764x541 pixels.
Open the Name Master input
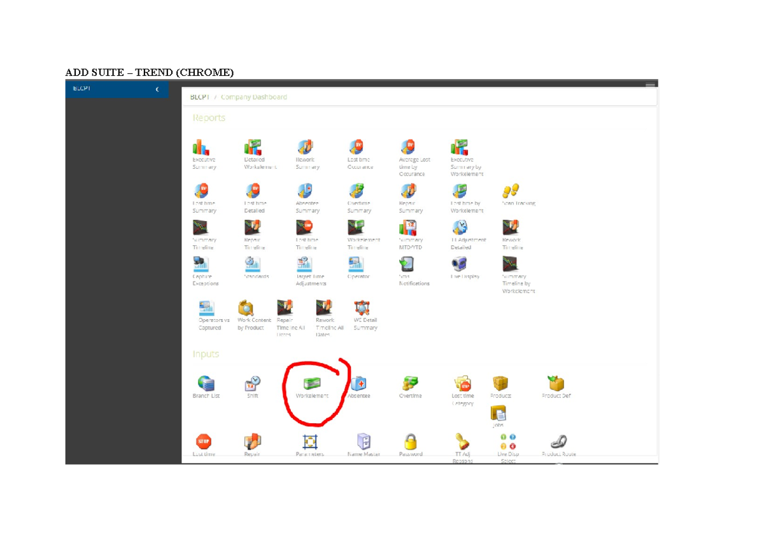[363, 442]
